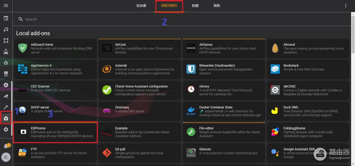Screen dimensions: 355x166
Task: Click the Almond nut icon
Action: [x=275, y=48]
